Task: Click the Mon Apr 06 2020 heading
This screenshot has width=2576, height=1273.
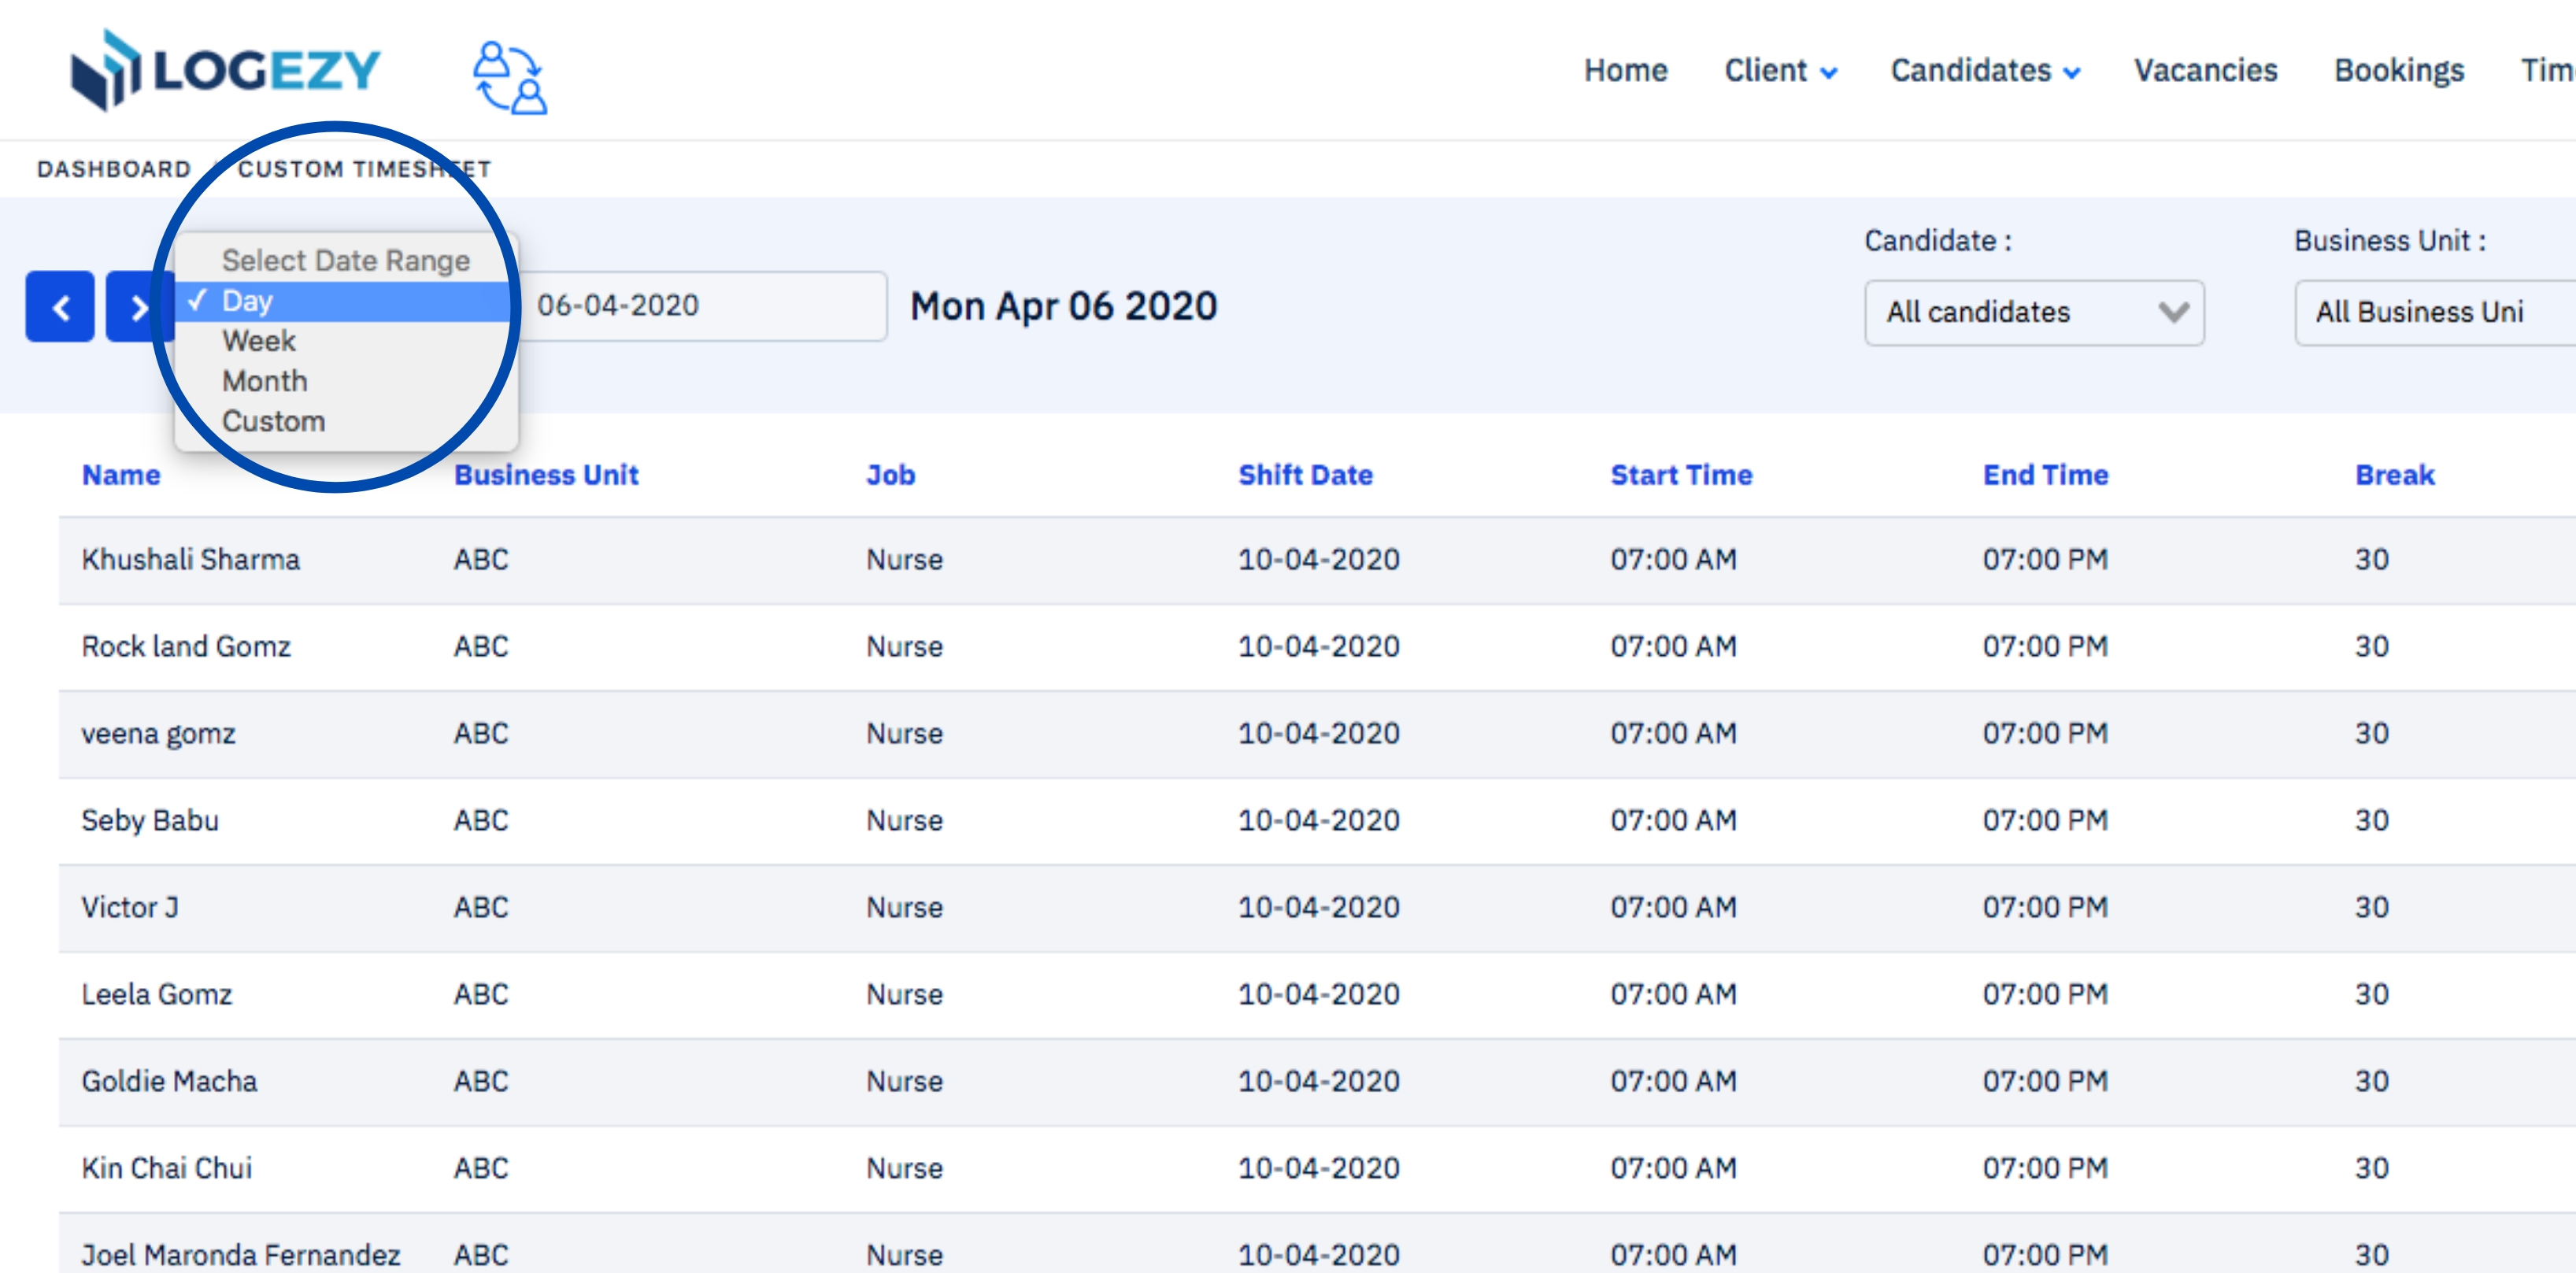Action: tap(1063, 306)
